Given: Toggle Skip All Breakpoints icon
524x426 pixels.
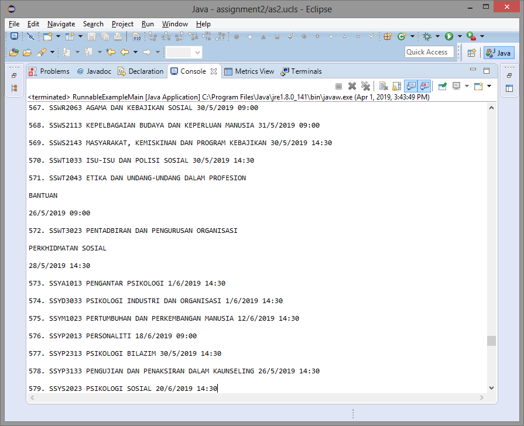Looking at the screenshot, I should point(30,36).
